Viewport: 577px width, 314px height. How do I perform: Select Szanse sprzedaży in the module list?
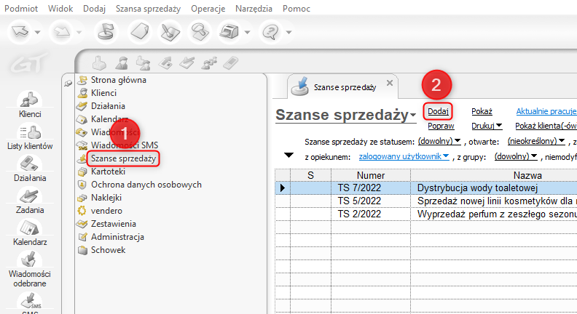tap(123, 158)
